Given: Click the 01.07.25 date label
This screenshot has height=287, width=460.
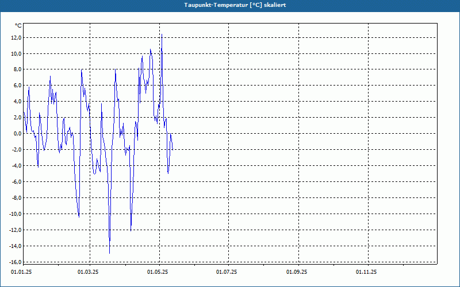Looking at the screenshot, I should coord(227,272).
